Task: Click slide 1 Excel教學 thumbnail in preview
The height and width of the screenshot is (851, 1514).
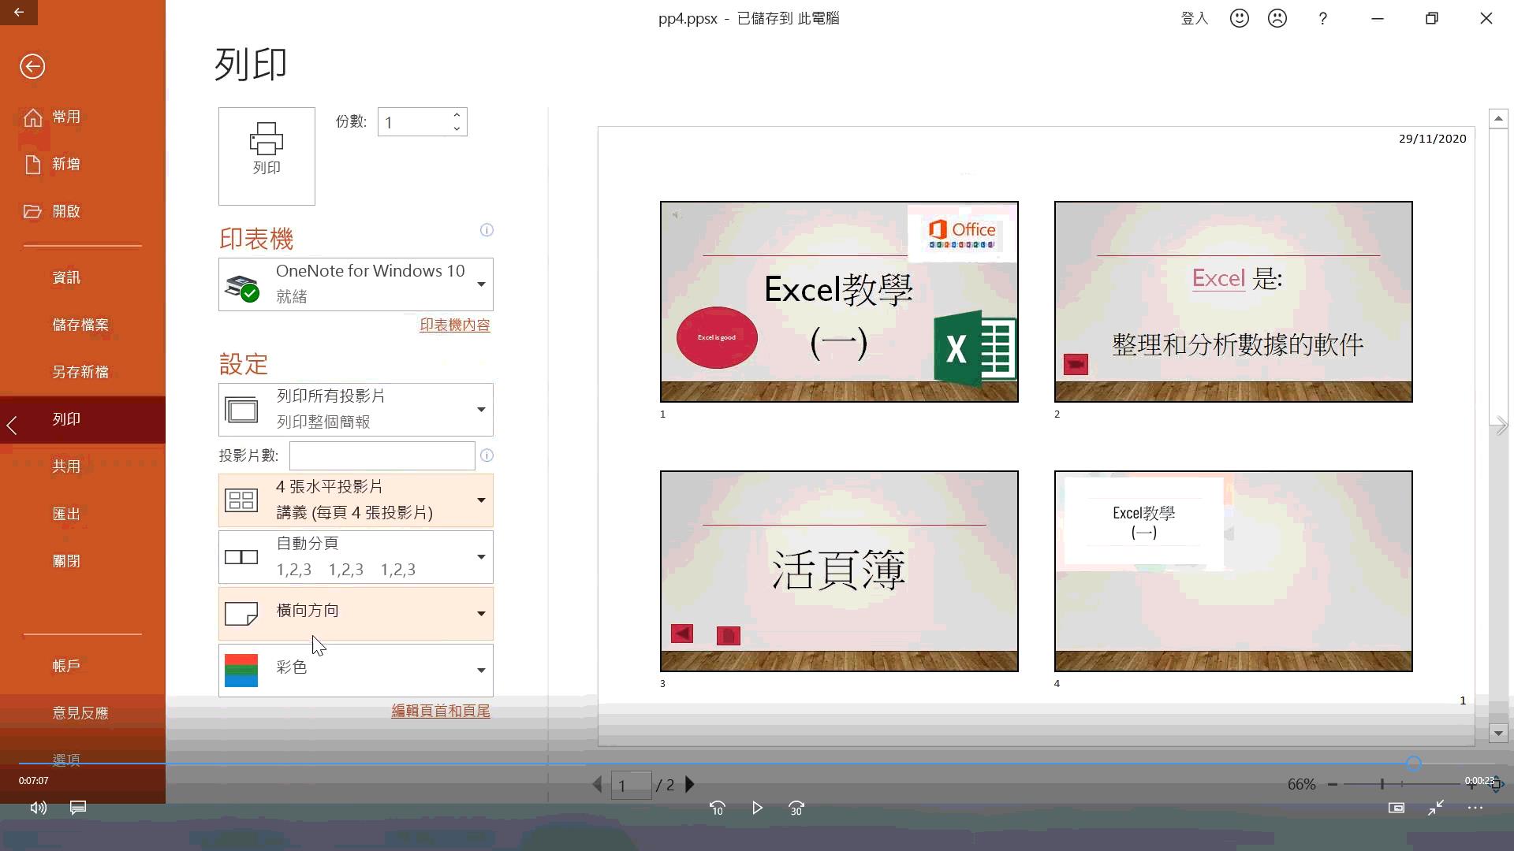Action: [839, 302]
